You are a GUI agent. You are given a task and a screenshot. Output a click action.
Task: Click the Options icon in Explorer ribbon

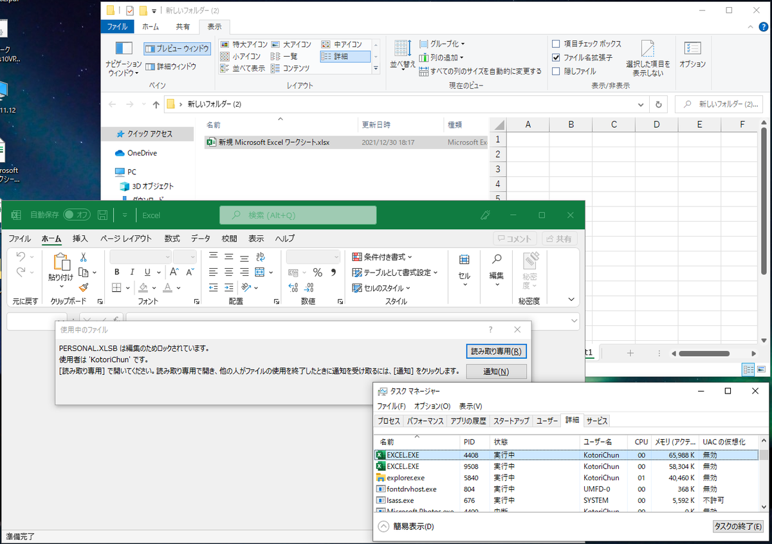tap(693, 50)
